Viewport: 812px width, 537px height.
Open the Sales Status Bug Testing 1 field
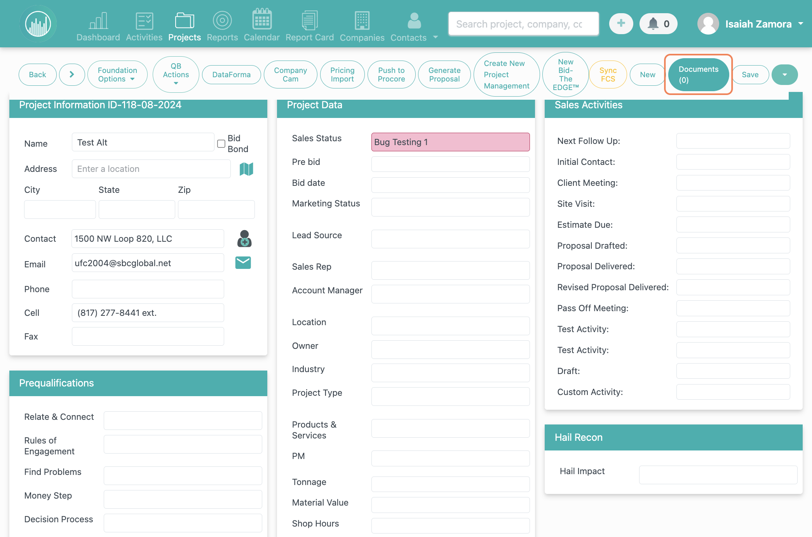[450, 142]
